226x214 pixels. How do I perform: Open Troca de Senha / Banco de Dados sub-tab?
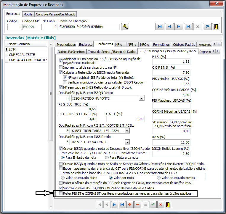tap(112, 52)
